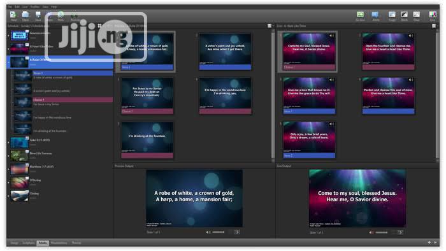Switch to the Themes tab
The height and width of the screenshot is (251, 446).
(x=76, y=243)
